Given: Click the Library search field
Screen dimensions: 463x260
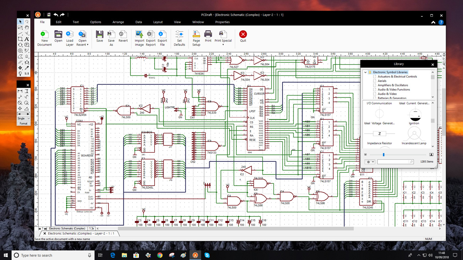Looking at the screenshot, I should tap(394, 162).
